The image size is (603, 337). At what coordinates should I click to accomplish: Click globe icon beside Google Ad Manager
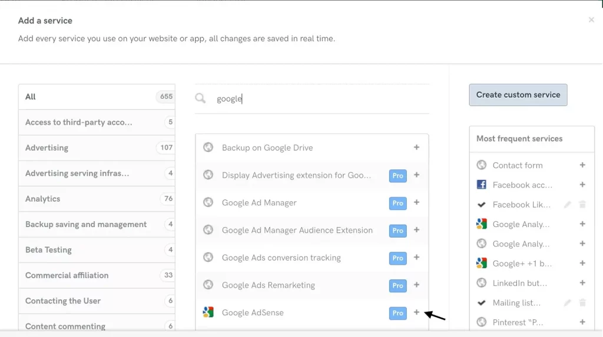[208, 202]
